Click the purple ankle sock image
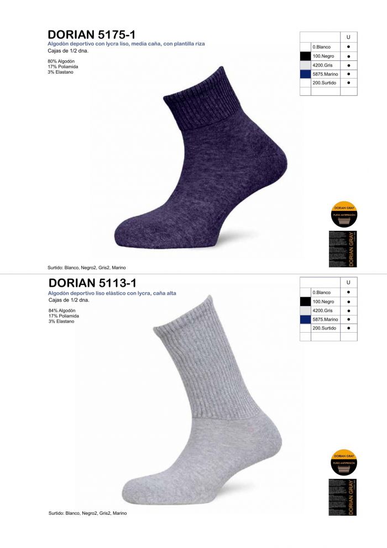Screen dimensions: 387x548 pos(201,158)
